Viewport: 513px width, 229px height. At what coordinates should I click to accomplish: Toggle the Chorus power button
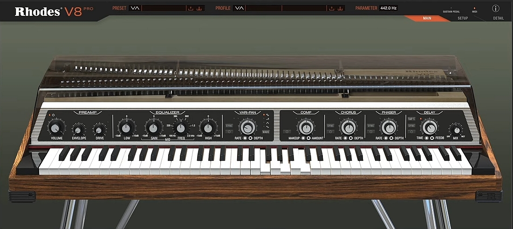[330, 132]
